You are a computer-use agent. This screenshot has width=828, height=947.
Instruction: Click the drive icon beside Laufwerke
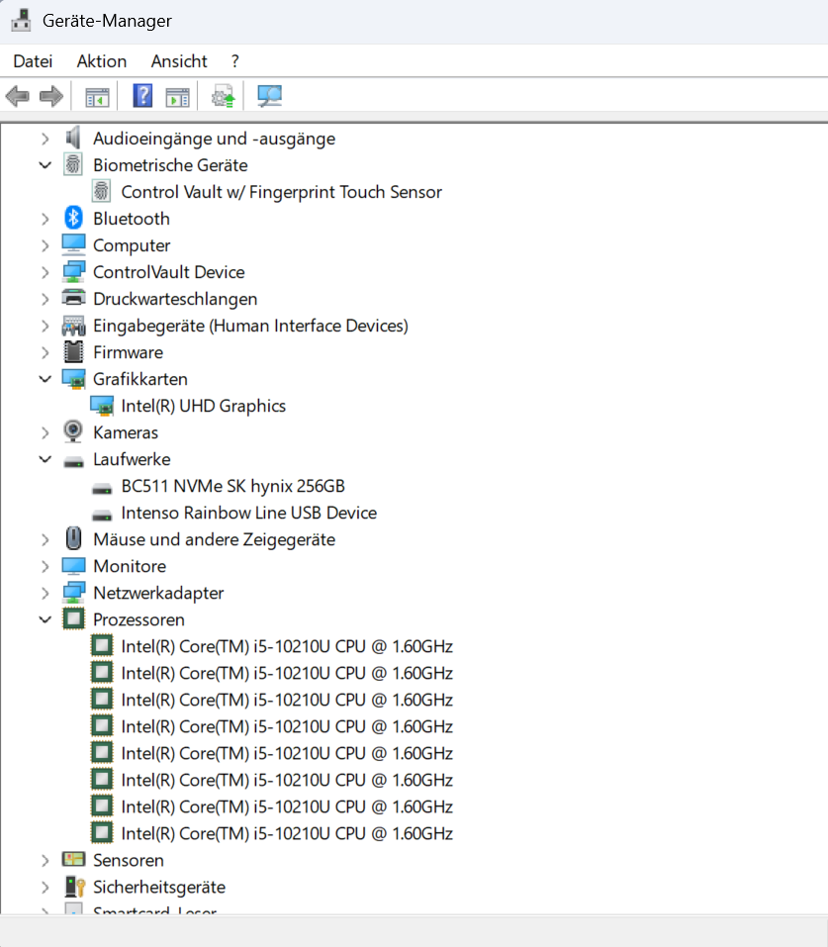pyautogui.click(x=73, y=462)
